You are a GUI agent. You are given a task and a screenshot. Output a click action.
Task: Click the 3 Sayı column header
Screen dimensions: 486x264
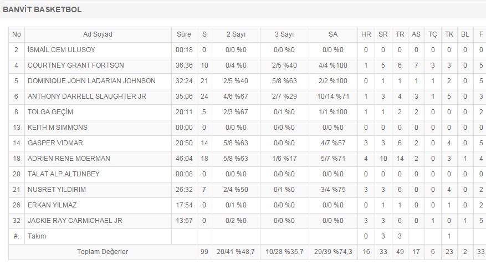(x=284, y=34)
